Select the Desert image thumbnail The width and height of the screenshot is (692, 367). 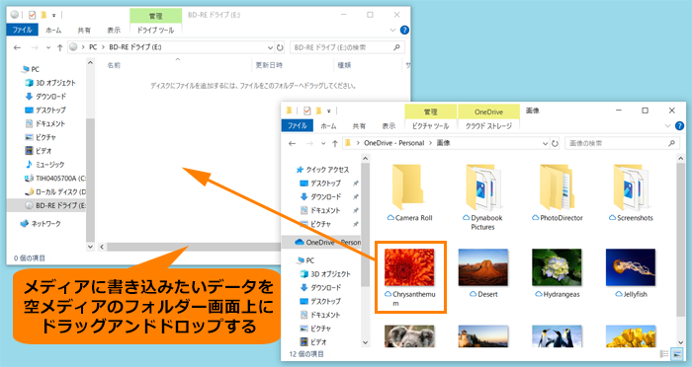click(x=483, y=267)
